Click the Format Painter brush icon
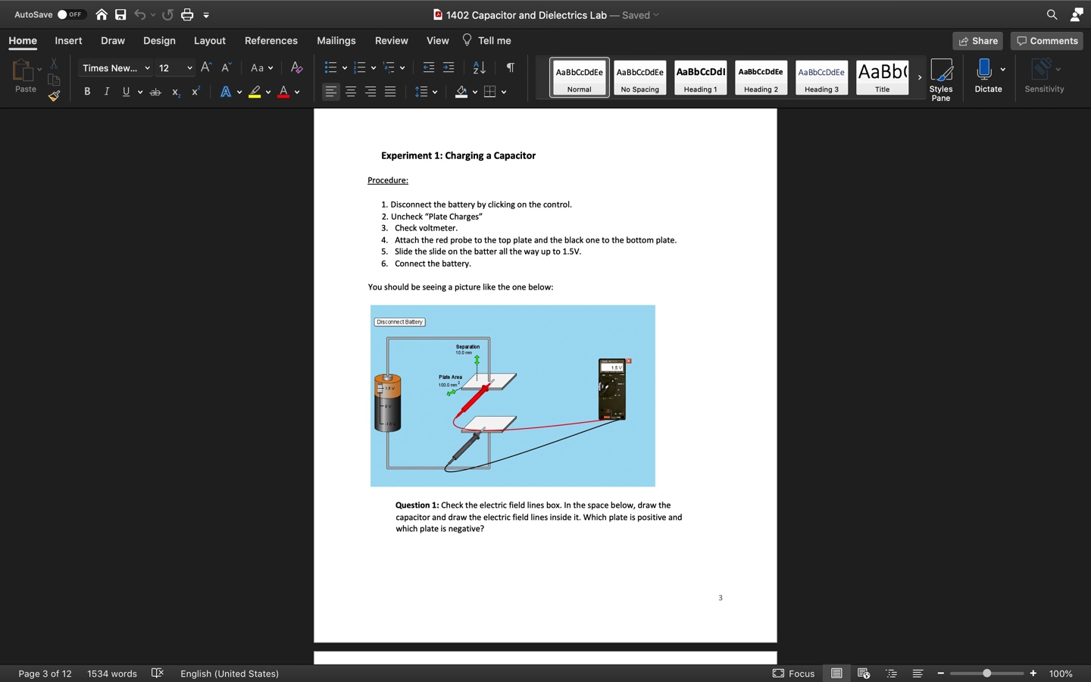The width and height of the screenshot is (1091, 682). coord(54,95)
